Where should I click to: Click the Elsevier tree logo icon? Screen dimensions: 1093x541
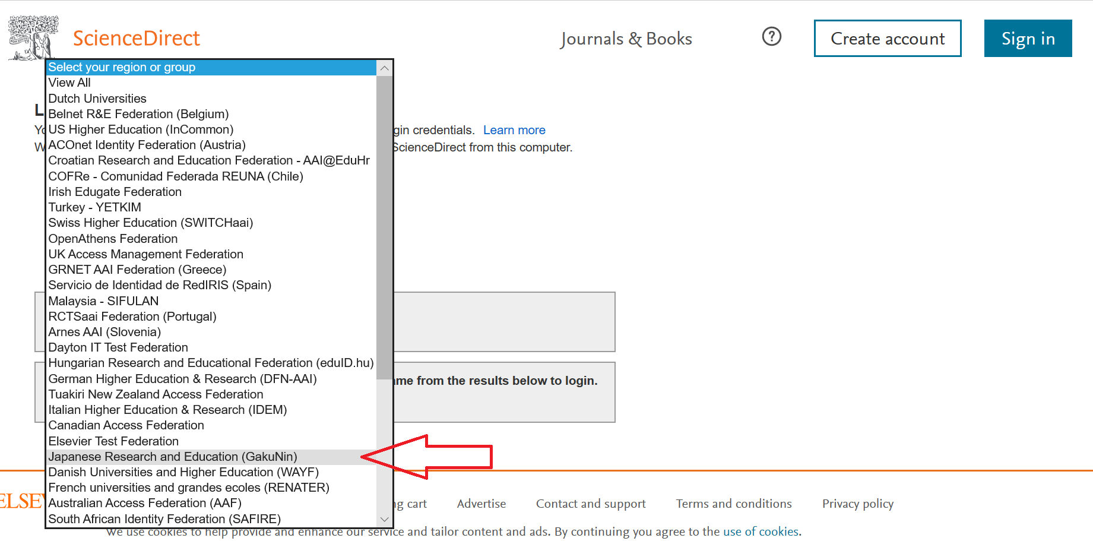point(34,37)
